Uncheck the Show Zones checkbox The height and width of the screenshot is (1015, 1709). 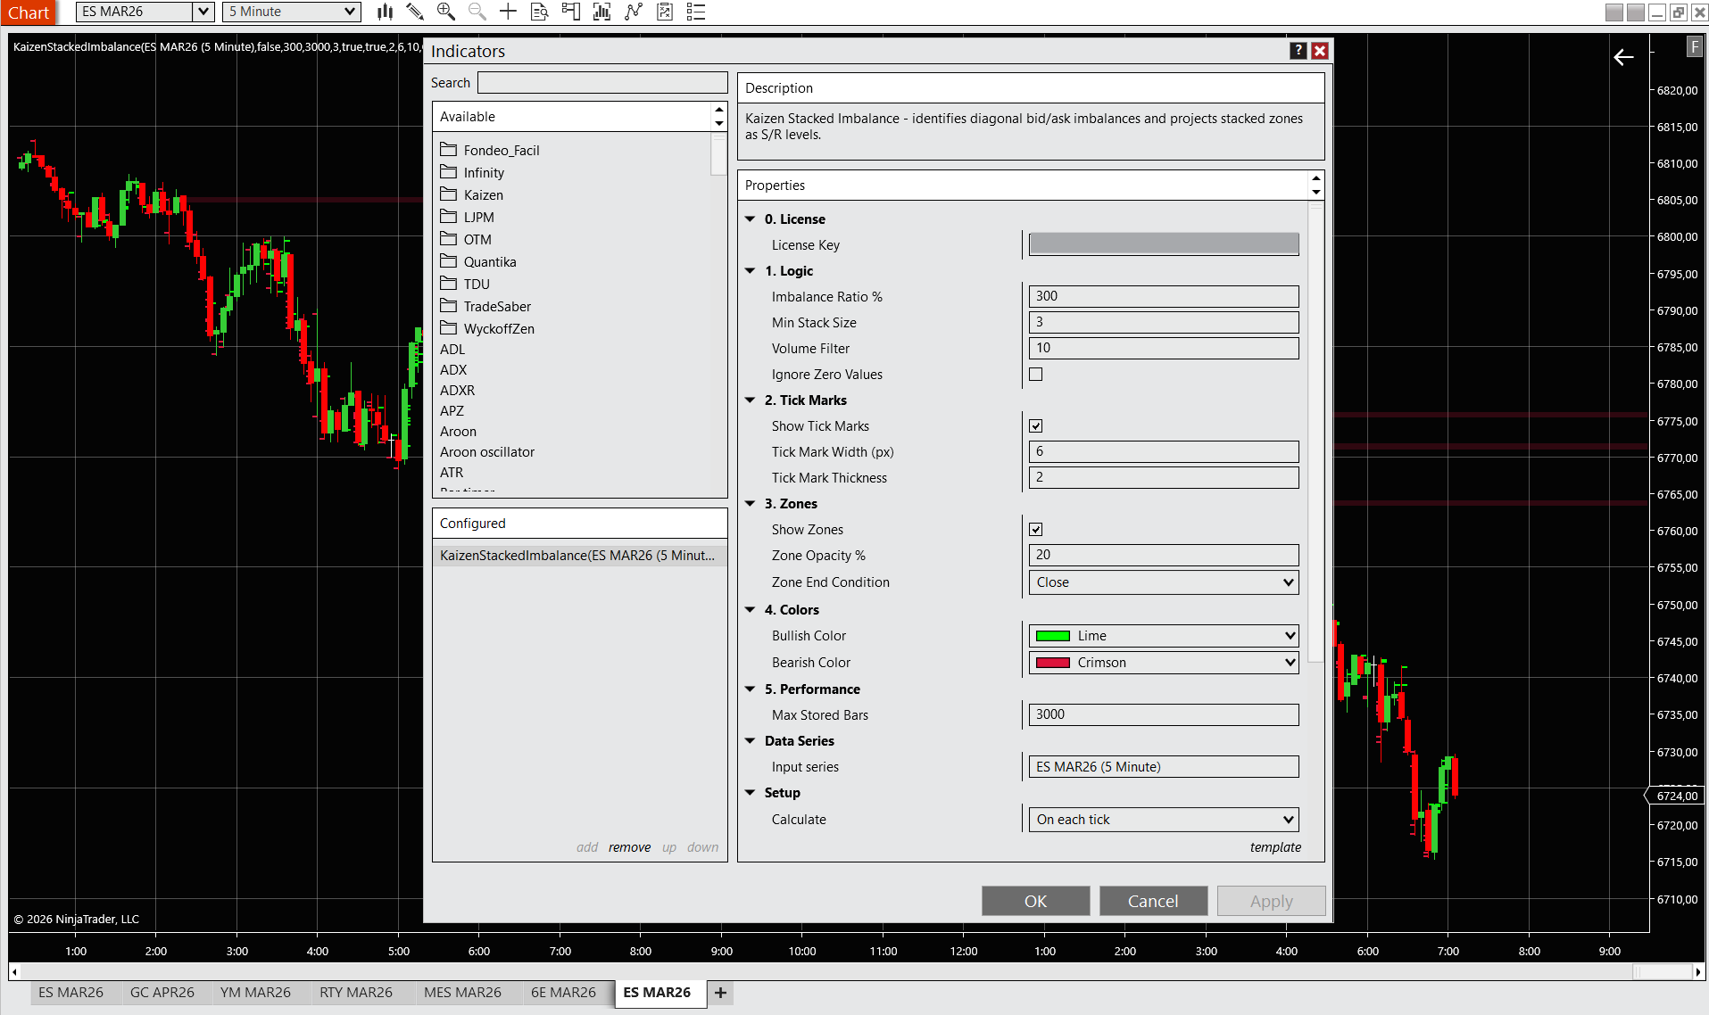coord(1035,530)
